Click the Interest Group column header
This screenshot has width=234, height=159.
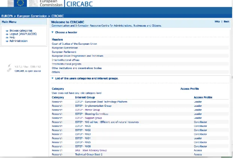tap(85, 97)
